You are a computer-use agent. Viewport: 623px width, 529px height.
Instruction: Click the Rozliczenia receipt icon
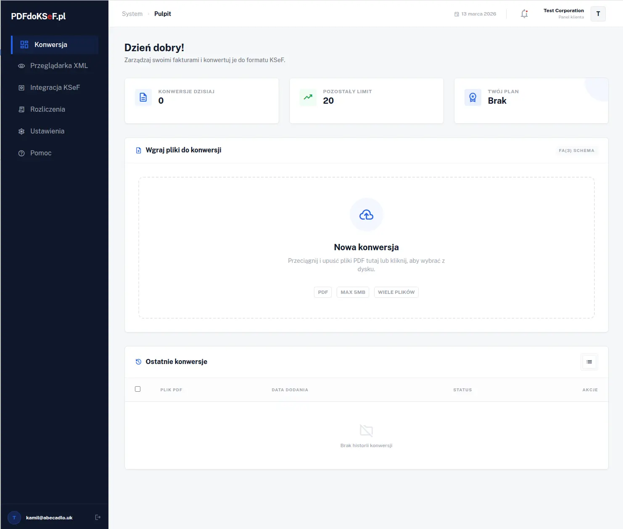(21, 110)
